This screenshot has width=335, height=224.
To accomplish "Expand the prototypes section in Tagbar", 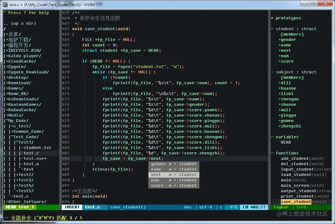I will 272,18.
